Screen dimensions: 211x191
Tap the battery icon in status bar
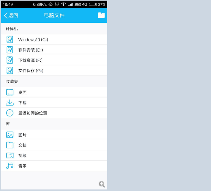93,4
